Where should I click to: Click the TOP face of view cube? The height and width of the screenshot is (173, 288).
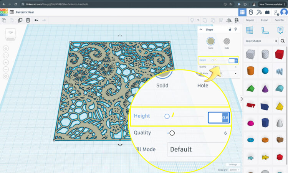[x=10, y=33]
